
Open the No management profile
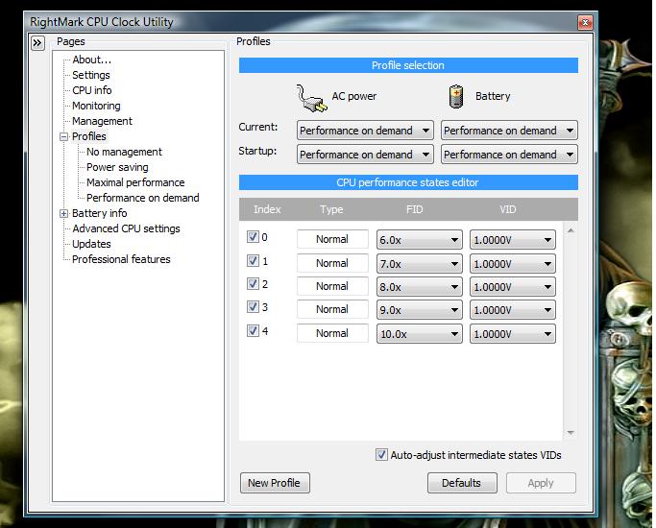pyautogui.click(x=124, y=152)
